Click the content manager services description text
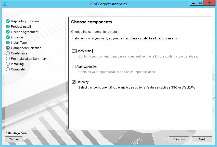The height and width of the screenshot is (147, 217). coord(138,56)
